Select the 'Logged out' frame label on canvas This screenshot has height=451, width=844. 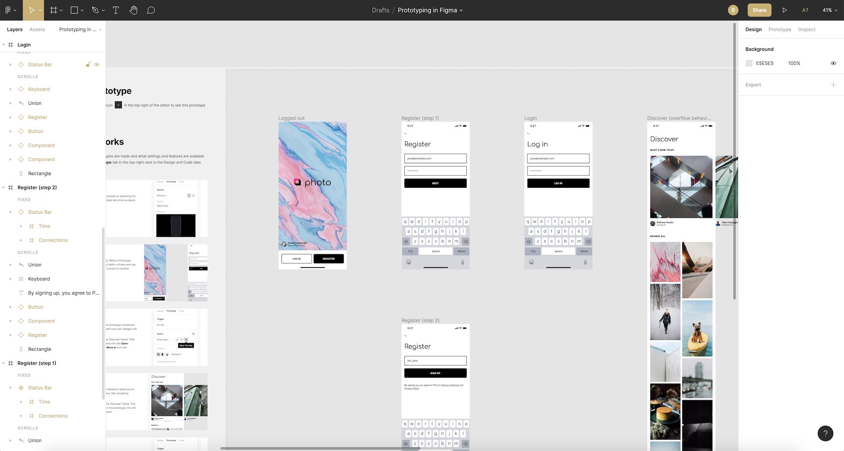291,118
